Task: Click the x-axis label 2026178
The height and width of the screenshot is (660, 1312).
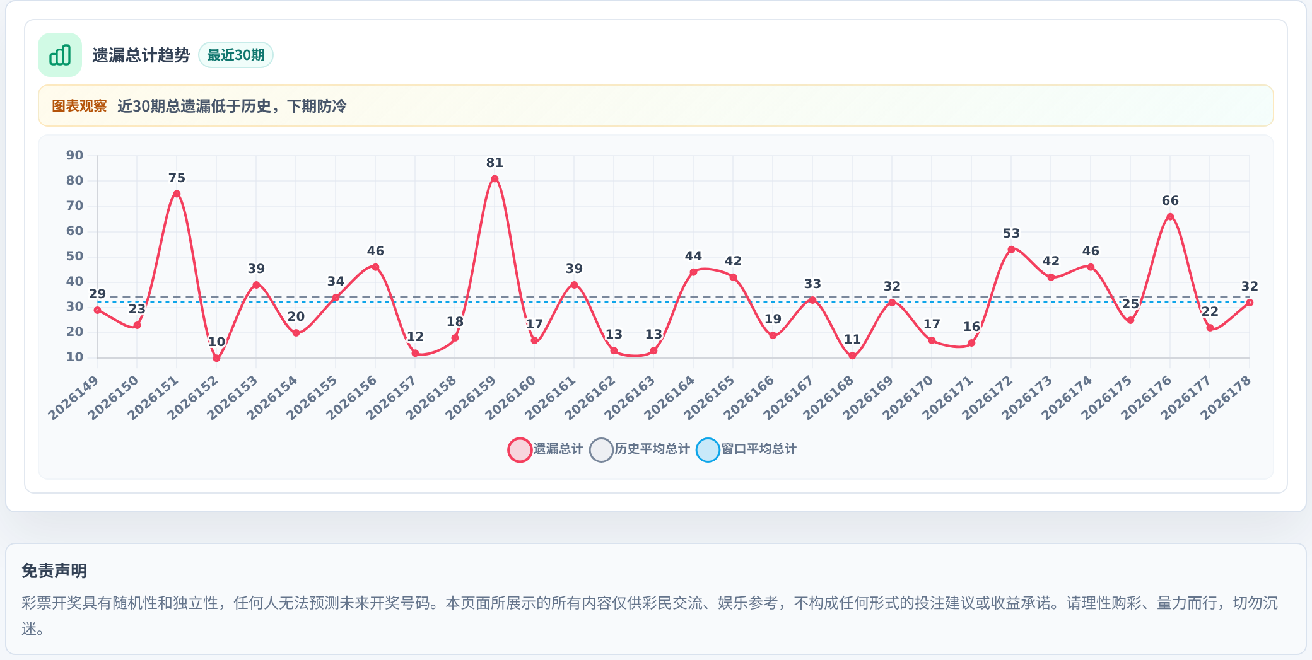Action: point(1226,398)
